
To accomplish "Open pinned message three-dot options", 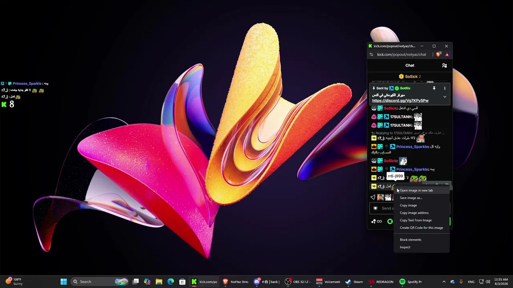I will tap(444, 88).
